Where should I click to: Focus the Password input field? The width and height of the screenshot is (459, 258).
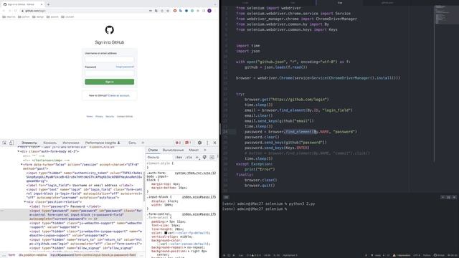tap(110, 73)
